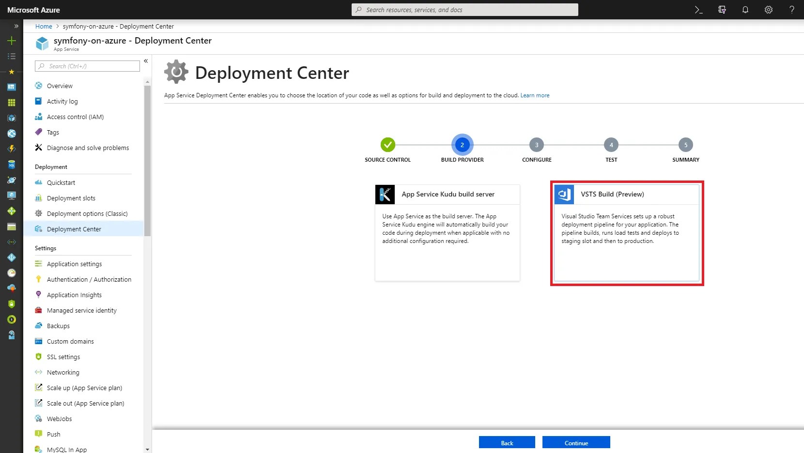Choose the VSTS Build (Preview) card

[627, 233]
